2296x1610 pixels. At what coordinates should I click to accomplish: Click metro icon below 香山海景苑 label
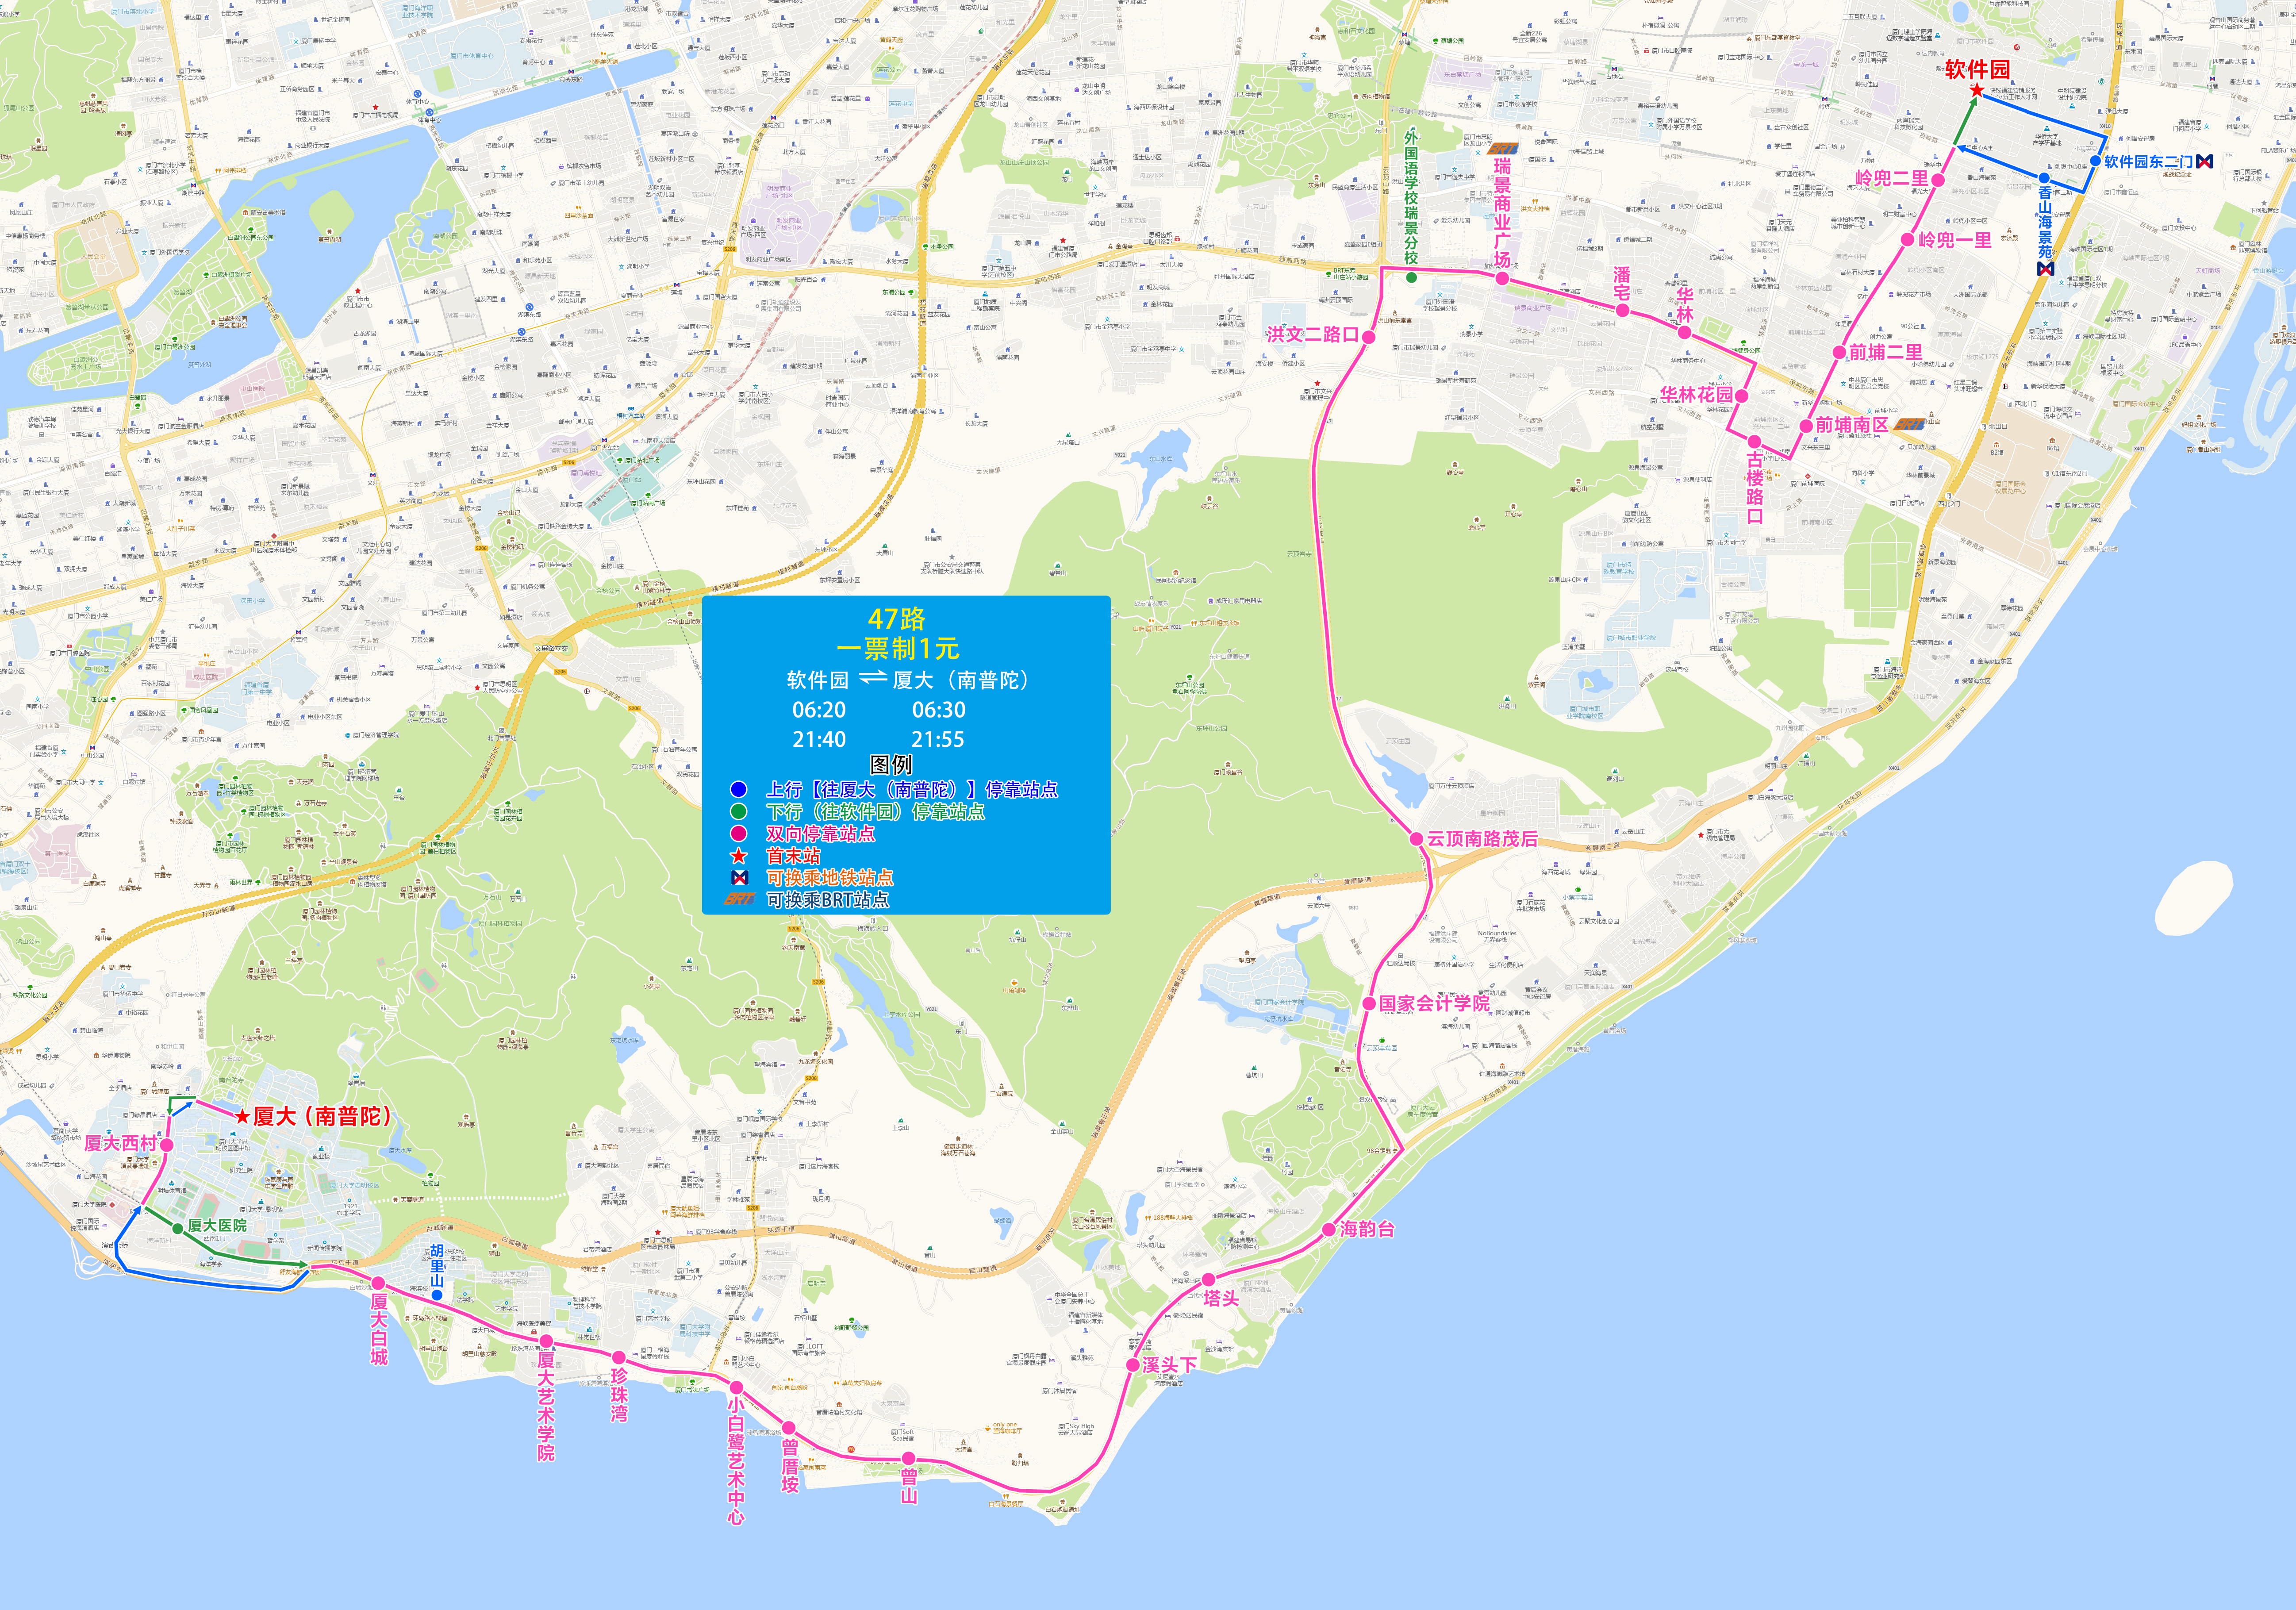coord(2045,269)
